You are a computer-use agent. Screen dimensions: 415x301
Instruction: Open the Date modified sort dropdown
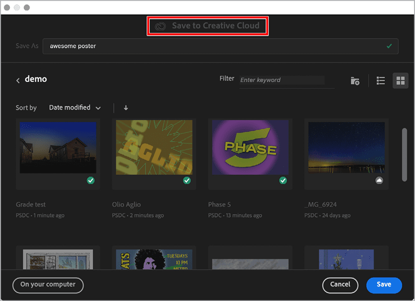(75, 108)
